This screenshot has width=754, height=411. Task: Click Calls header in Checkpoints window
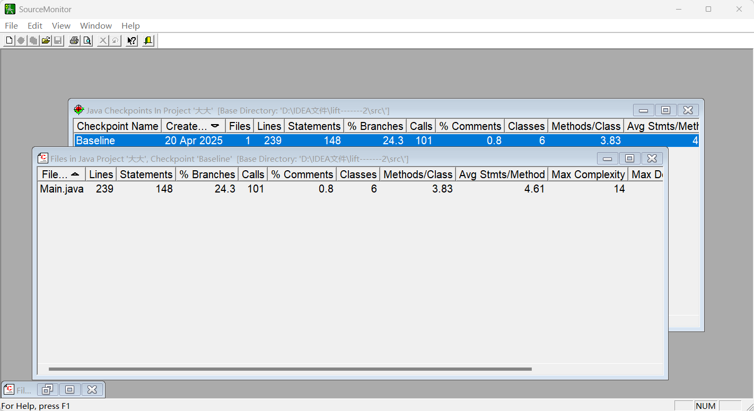(x=421, y=126)
